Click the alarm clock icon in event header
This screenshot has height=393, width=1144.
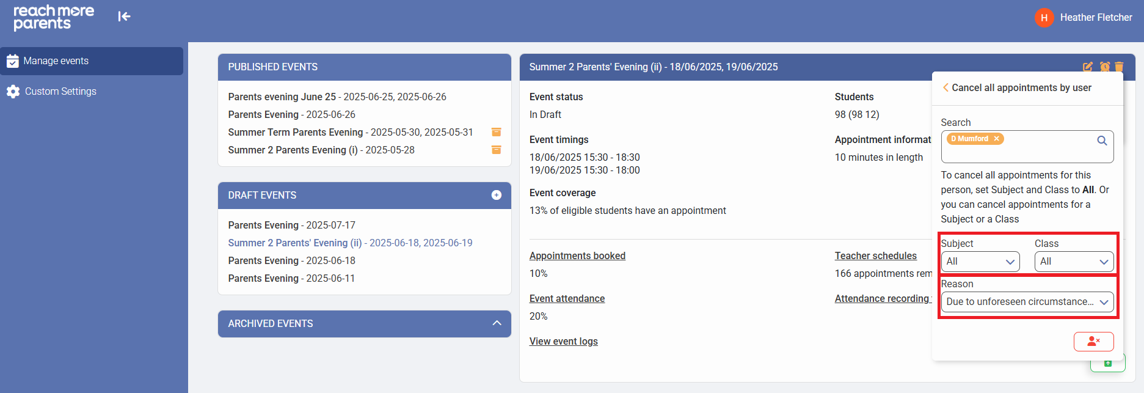1104,67
